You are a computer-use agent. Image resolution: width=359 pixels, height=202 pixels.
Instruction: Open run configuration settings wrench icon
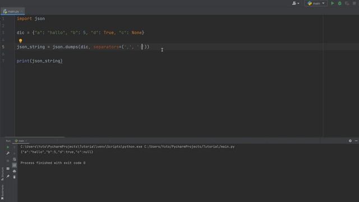click(x=8, y=153)
